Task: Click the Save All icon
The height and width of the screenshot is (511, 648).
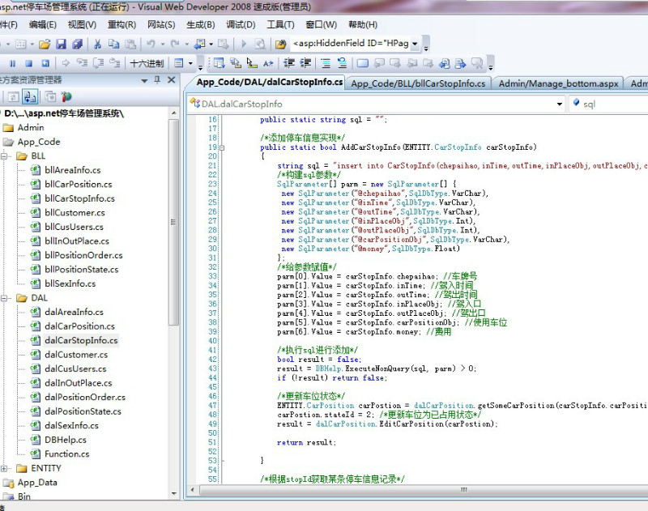Action: pos(78,44)
